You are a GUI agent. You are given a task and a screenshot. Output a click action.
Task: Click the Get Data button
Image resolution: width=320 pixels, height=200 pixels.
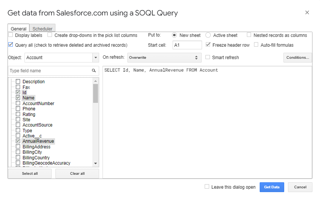pos(271,187)
